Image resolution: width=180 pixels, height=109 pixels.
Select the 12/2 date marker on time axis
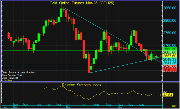tap(121, 105)
